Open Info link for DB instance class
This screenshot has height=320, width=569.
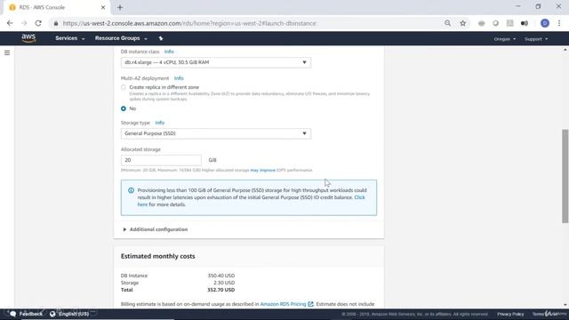(169, 52)
